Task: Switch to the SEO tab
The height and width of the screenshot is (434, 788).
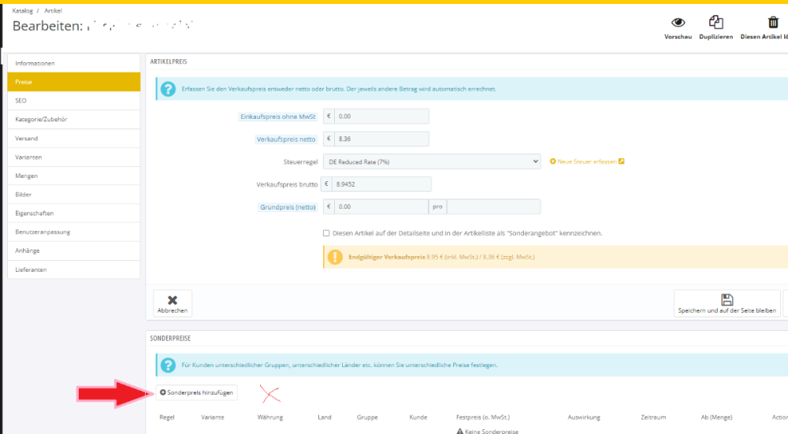Action: coord(74,101)
